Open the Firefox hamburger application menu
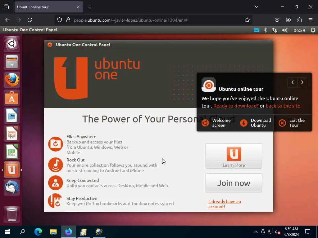318x238 pixels. pos(311,20)
